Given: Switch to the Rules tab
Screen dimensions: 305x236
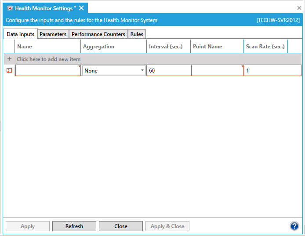Looking at the screenshot, I should 137,34.
